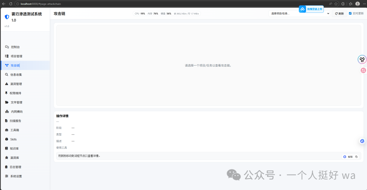
Task: Click the Skills brain icon
Action: pos(6,139)
